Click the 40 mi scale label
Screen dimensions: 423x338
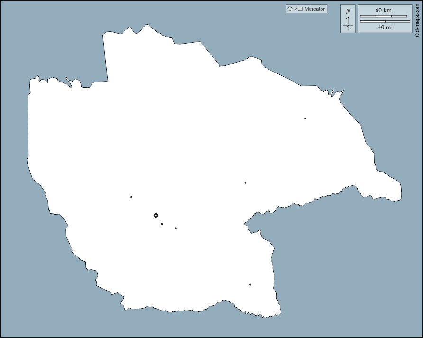pyautogui.click(x=385, y=27)
